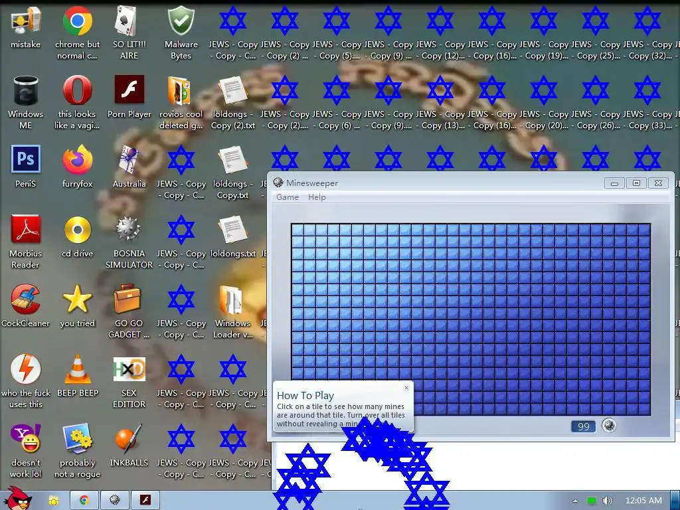Click the mine icon beside the counter
This screenshot has width=680, height=510.
(609, 426)
